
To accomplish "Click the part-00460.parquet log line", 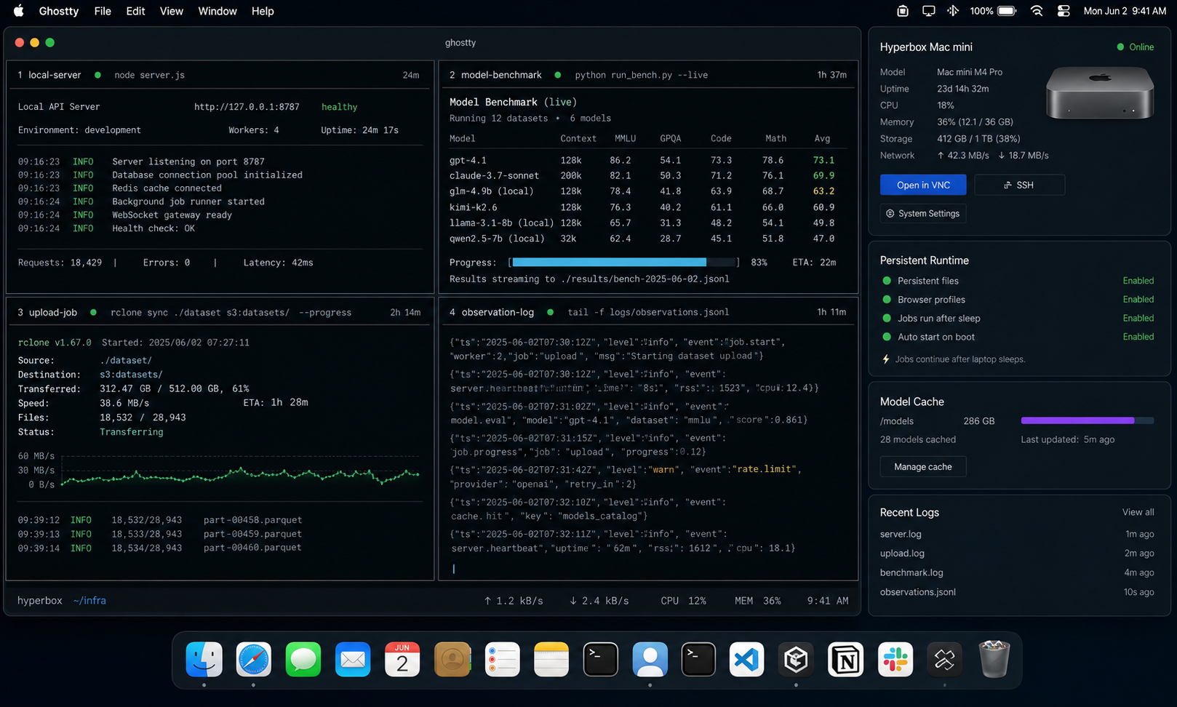I will [160, 548].
